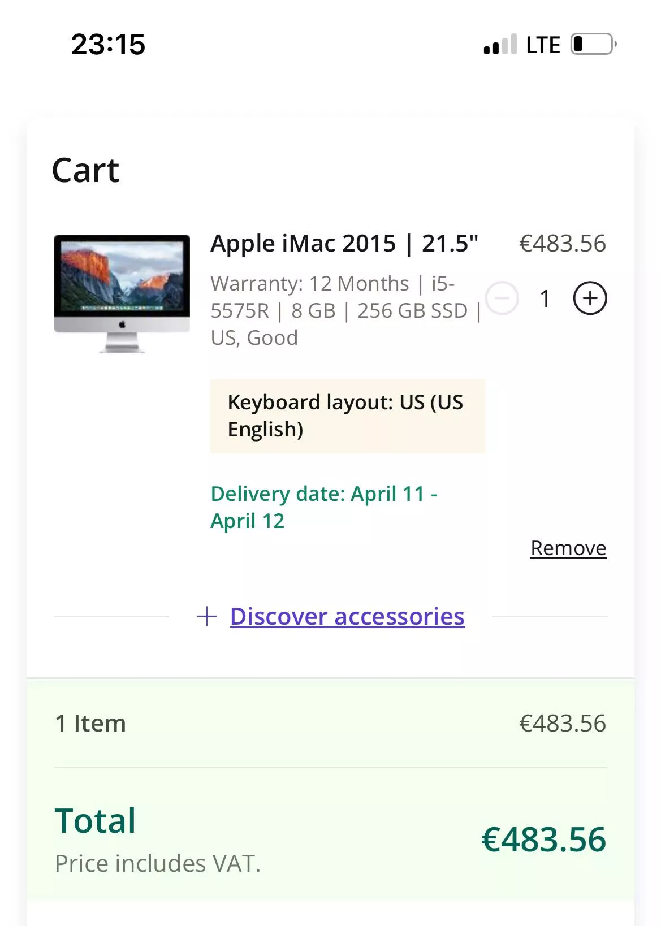Screen dimensions: 661x926
Task: Select the Keyboard layout US English notice
Action: coord(347,416)
